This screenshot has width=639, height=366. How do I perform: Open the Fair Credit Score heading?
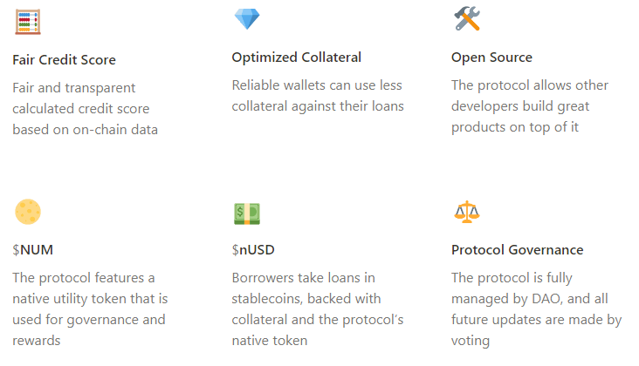point(64,60)
